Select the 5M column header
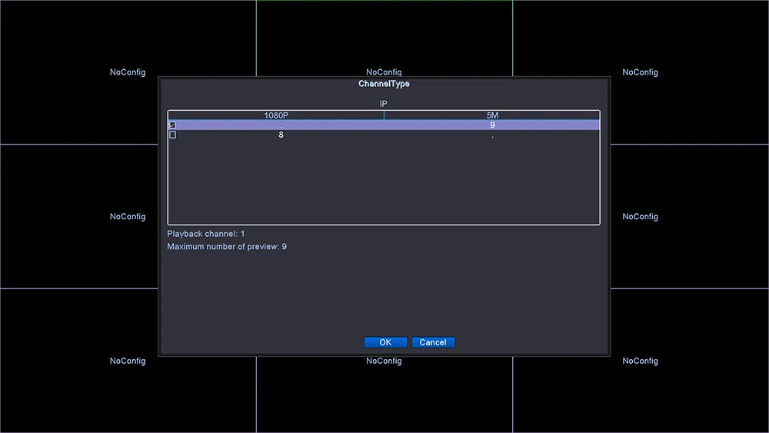Image resolution: width=769 pixels, height=433 pixels. pyautogui.click(x=492, y=115)
